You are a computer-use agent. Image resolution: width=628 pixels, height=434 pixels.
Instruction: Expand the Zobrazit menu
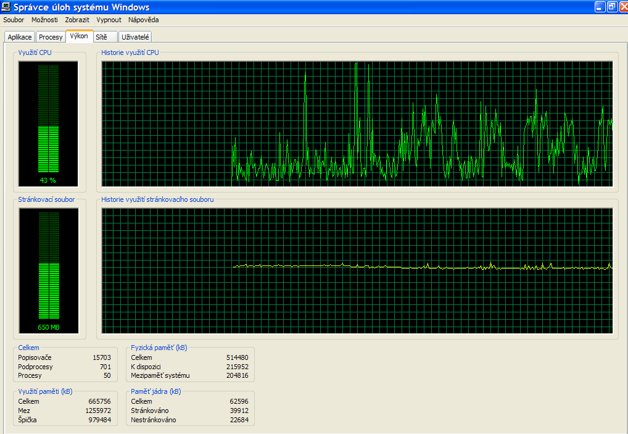(77, 20)
